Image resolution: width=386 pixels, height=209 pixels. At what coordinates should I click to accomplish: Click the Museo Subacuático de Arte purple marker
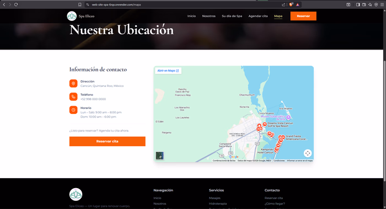point(288,118)
